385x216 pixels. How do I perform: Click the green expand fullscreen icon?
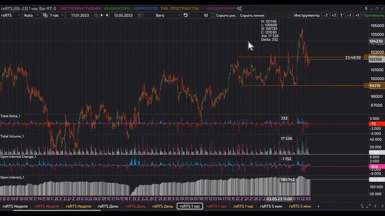368,206
